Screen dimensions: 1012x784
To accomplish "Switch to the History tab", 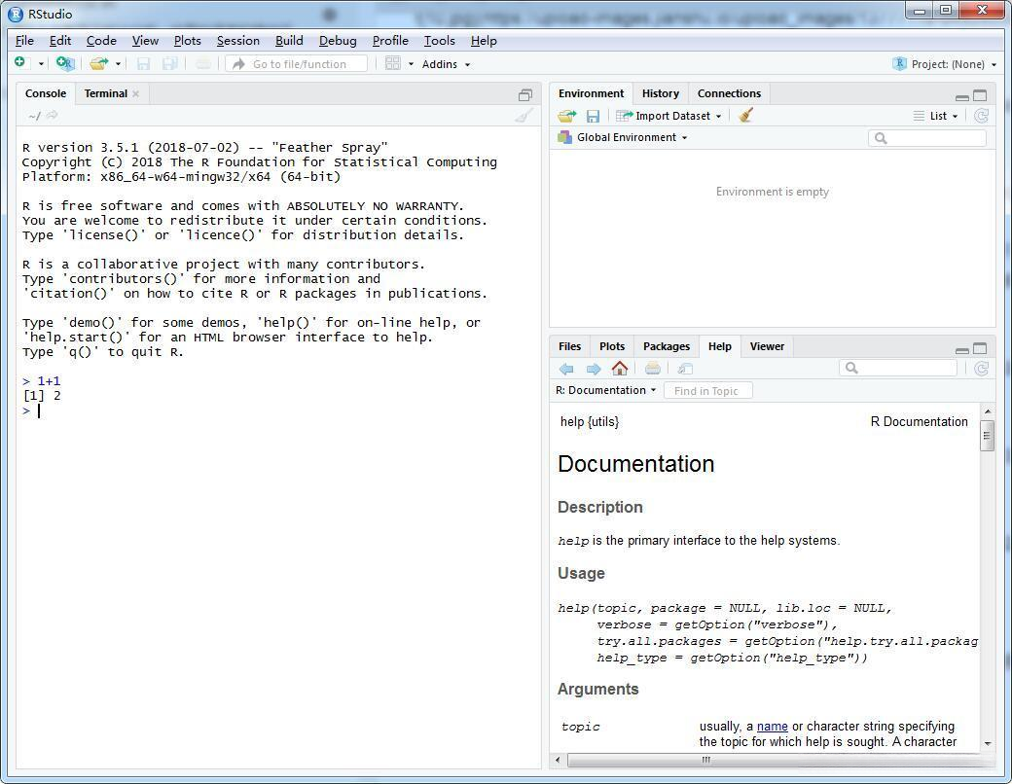I will coord(661,93).
